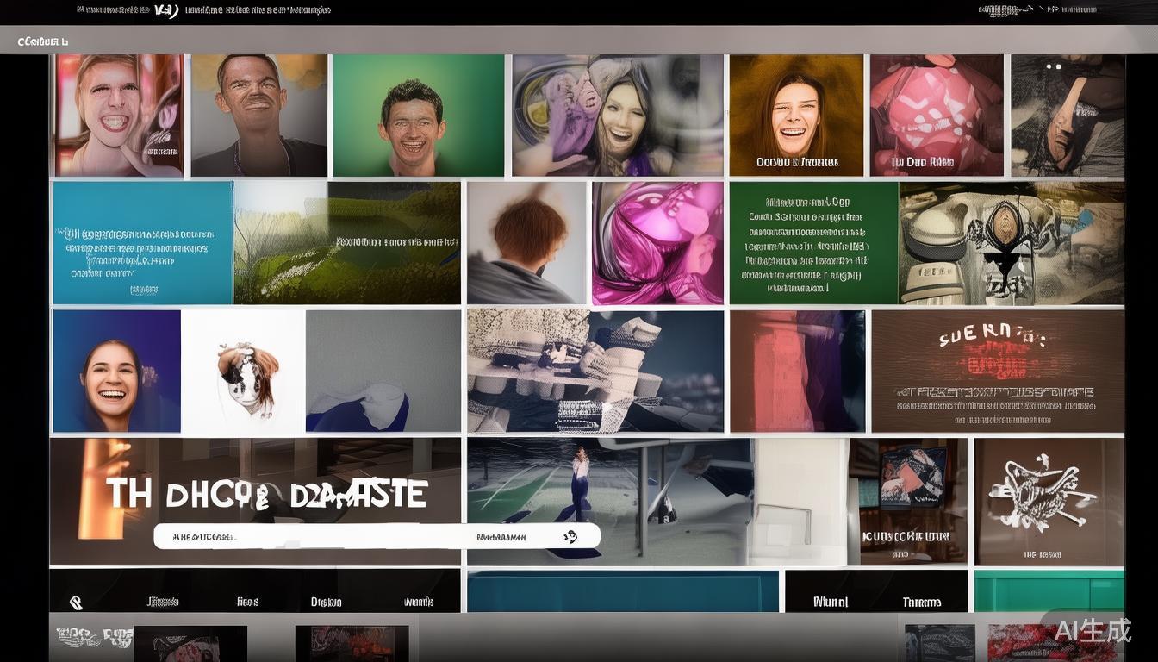Image resolution: width=1158 pixels, height=662 pixels.
Task: Open the white splatter graphic tile
Action: [x=1049, y=501]
